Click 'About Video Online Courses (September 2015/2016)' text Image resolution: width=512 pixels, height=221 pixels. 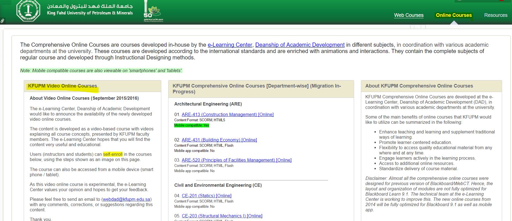[84, 98]
